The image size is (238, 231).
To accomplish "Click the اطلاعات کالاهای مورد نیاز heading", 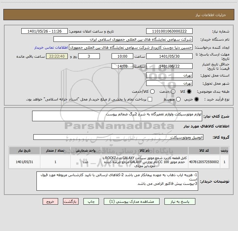I will point(206,127).
